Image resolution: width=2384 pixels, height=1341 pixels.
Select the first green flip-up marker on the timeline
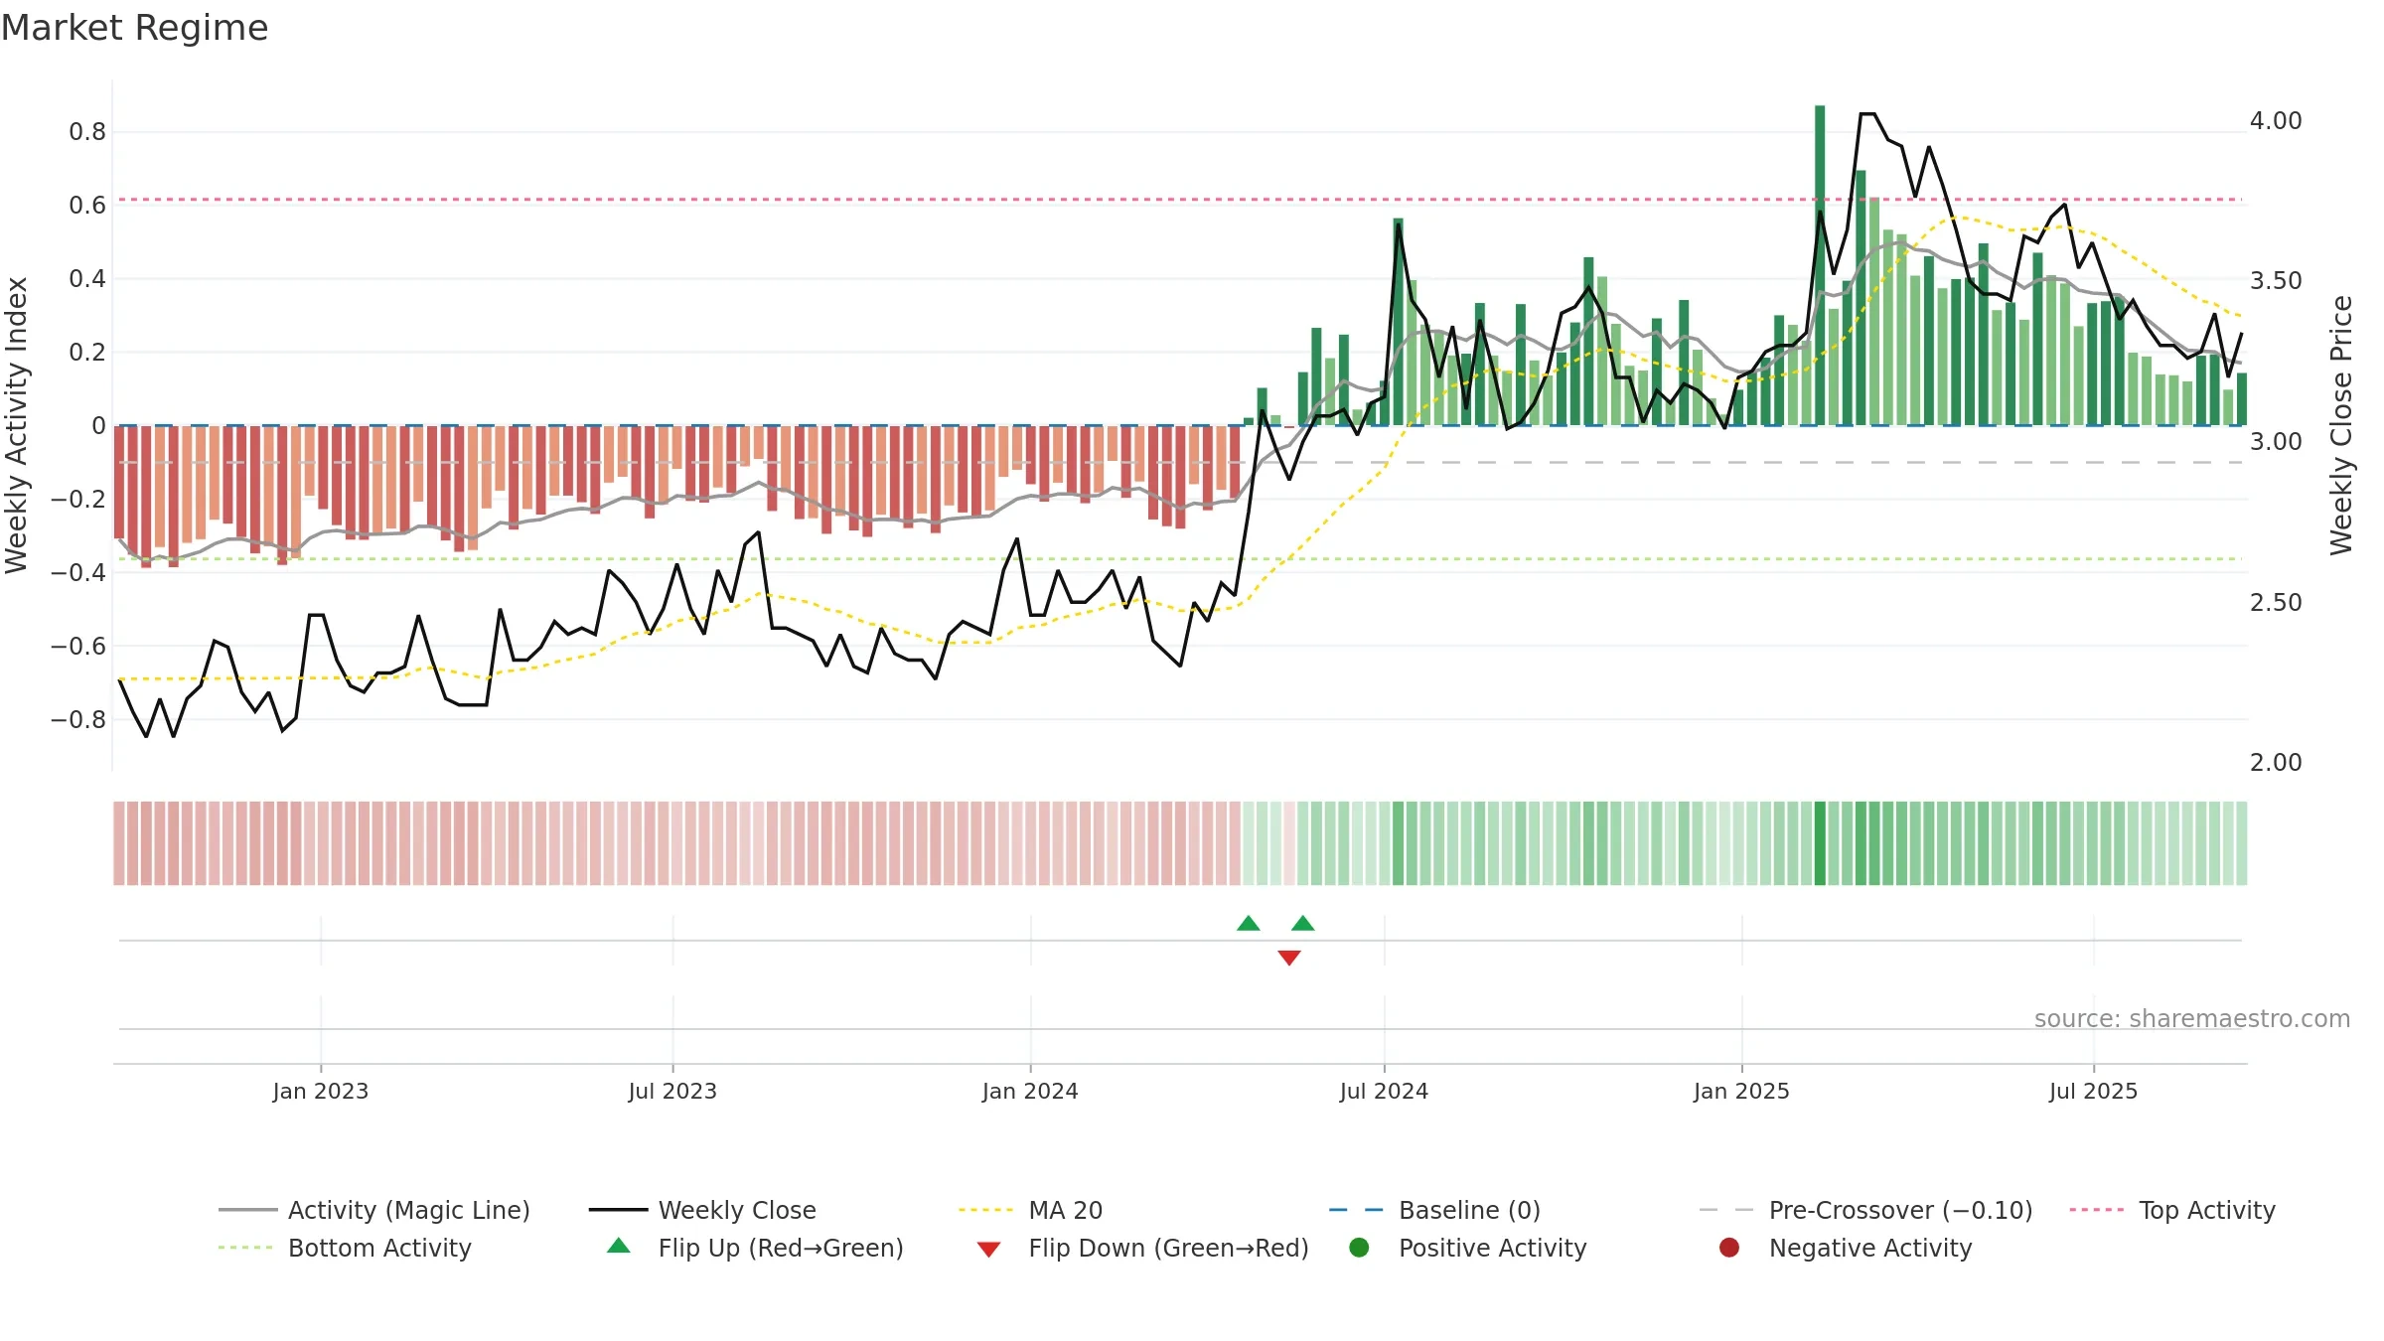click(x=1249, y=923)
